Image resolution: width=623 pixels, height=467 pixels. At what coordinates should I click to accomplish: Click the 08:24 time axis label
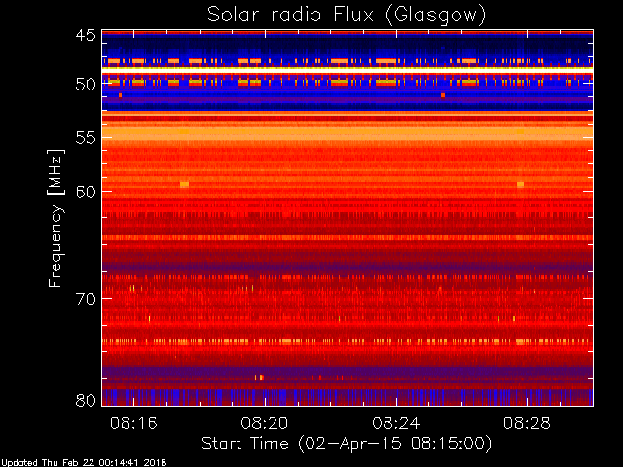pos(396,423)
